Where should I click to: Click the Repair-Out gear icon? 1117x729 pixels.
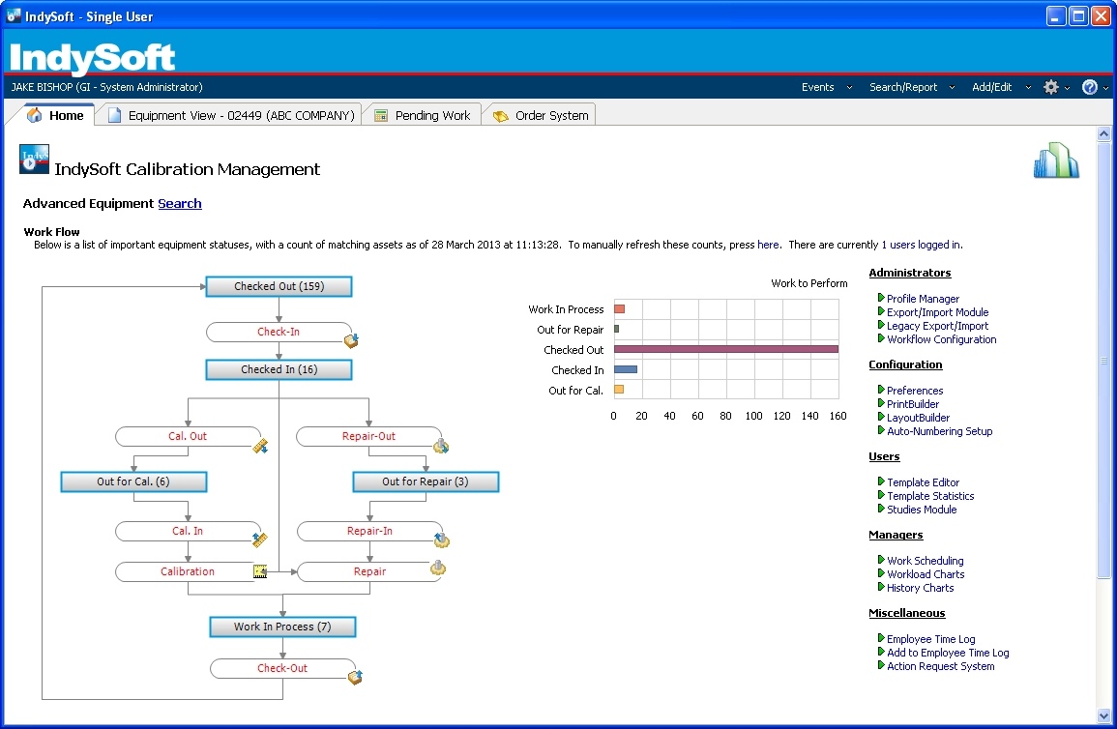pyautogui.click(x=443, y=446)
